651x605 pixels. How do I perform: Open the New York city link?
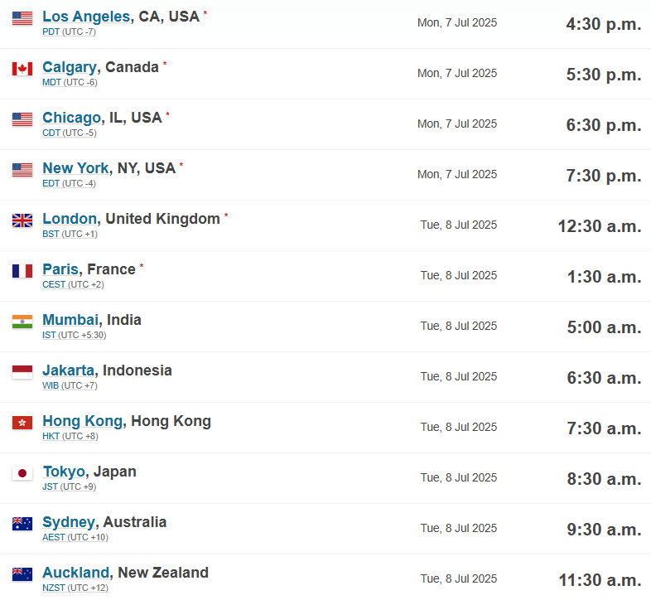[x=75, y=168]
